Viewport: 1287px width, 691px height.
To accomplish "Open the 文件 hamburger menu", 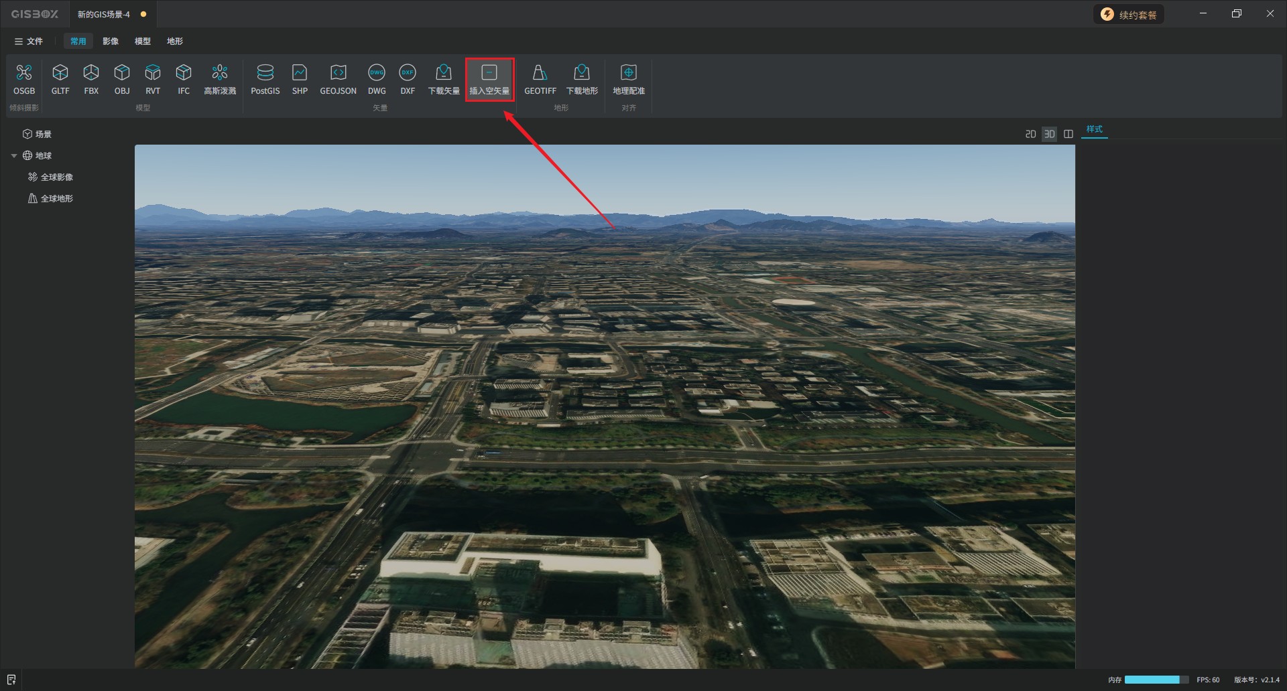I will tap(29, 42).
